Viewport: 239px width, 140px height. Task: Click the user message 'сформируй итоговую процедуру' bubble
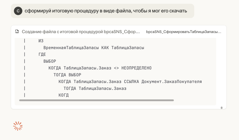(x=106, y=11)
